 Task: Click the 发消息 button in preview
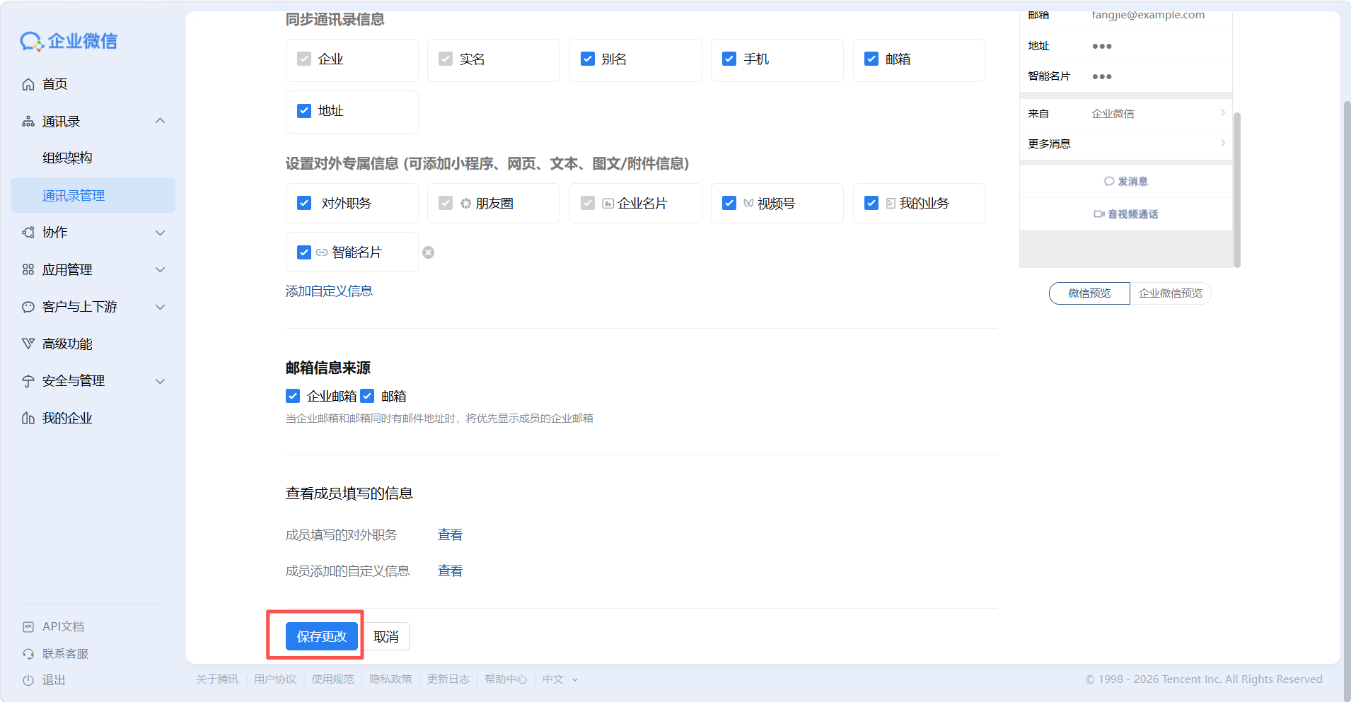pyautogui.click(x=1126, y=182)
